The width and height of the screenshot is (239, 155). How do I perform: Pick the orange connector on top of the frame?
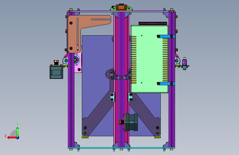point(121,7)
